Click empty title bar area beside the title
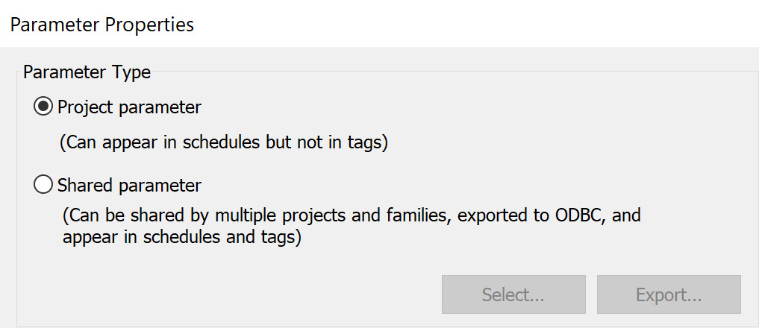 click(478, 25)
